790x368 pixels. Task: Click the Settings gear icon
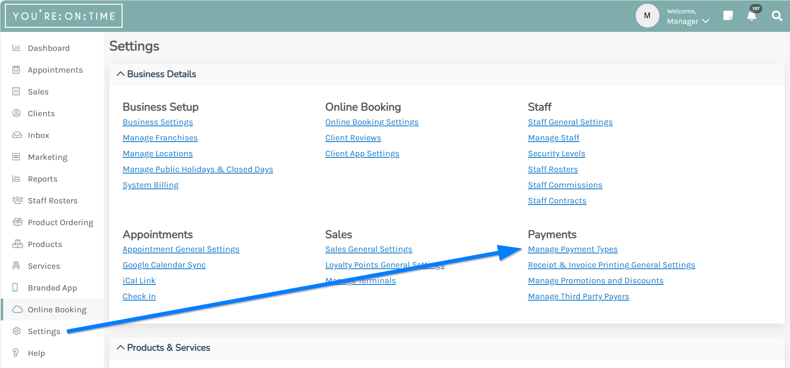(16, 331)
